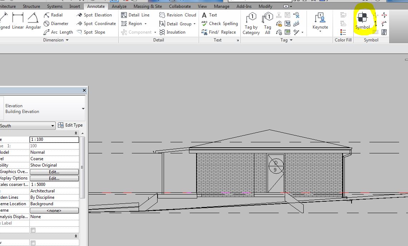The image size is (408, 246).
Task: Click Edit for Graphics Overrides
Action: coord(54,172)
